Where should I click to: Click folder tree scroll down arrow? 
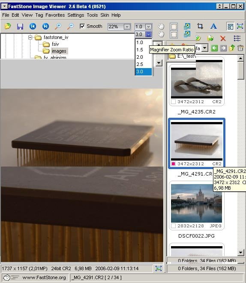(159, 63)
